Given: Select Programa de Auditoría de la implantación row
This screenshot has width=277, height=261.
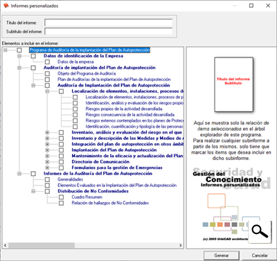Looking at the screenshot, I should [x=89, y=50].
